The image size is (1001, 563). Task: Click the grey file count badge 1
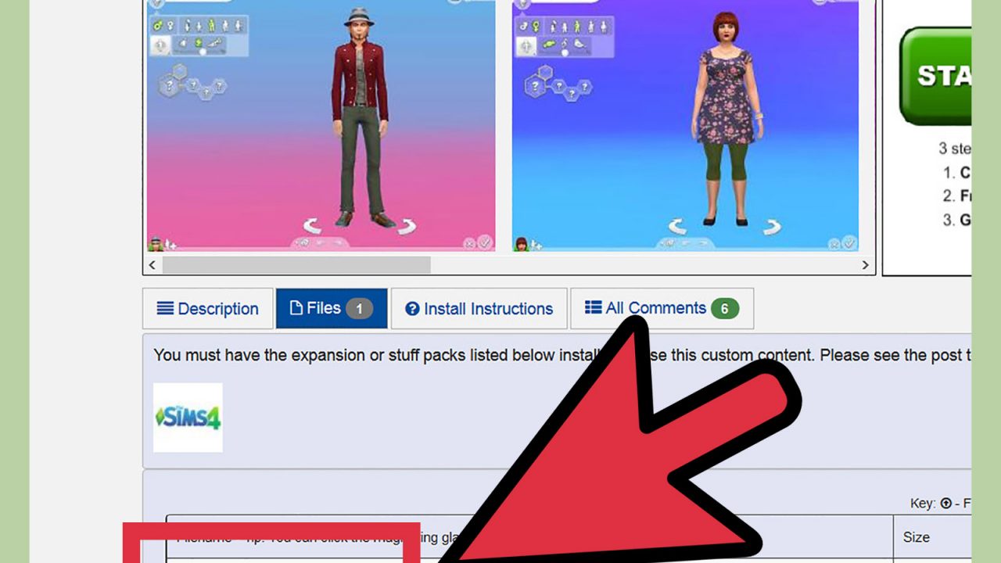(x=359, y=309)
